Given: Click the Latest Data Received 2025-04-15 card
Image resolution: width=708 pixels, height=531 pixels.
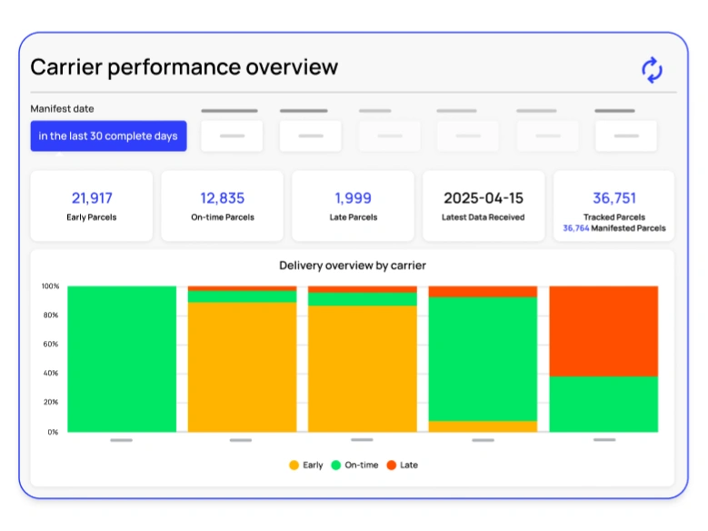Looking at the screenshot, I should 484,205.
